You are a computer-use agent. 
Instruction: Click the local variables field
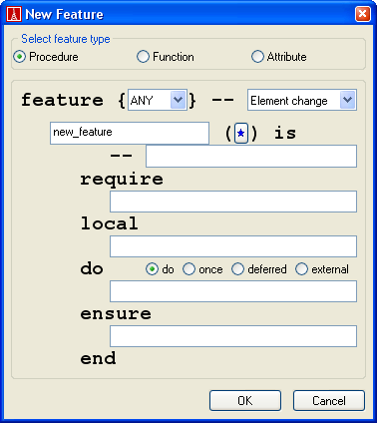233,246
